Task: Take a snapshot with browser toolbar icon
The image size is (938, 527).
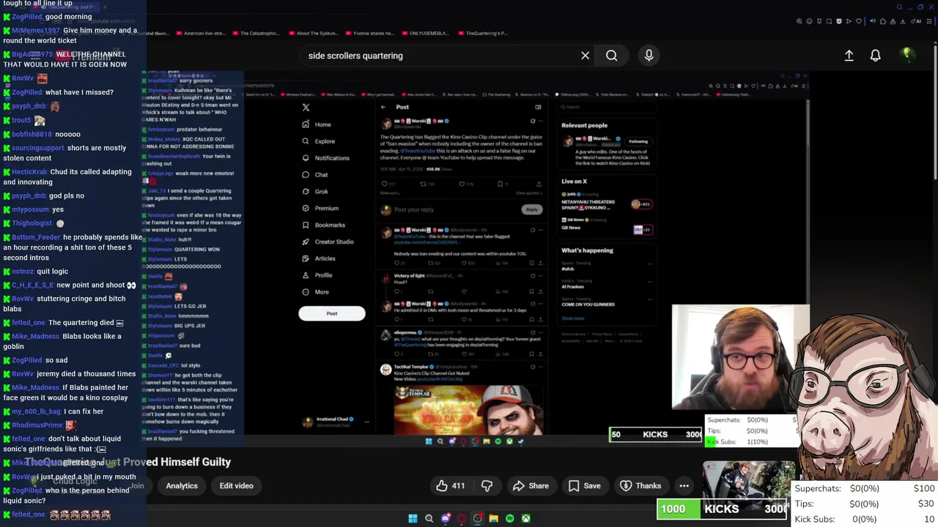Action: 829,21
